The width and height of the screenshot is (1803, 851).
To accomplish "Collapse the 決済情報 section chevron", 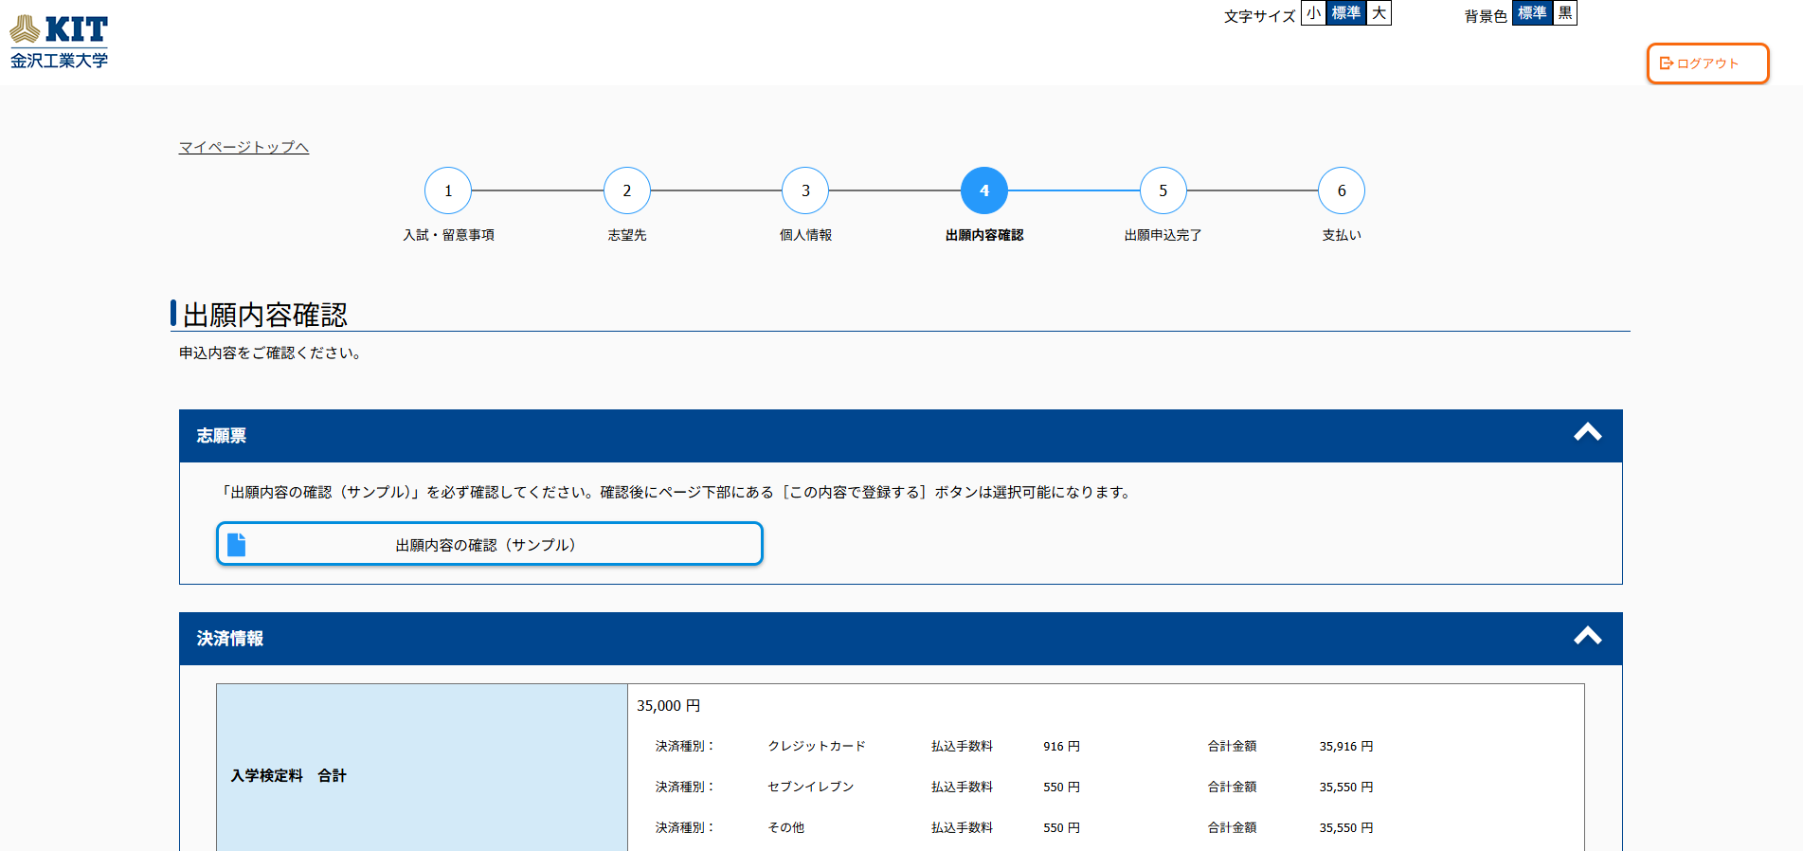I will click(1587, 636).
